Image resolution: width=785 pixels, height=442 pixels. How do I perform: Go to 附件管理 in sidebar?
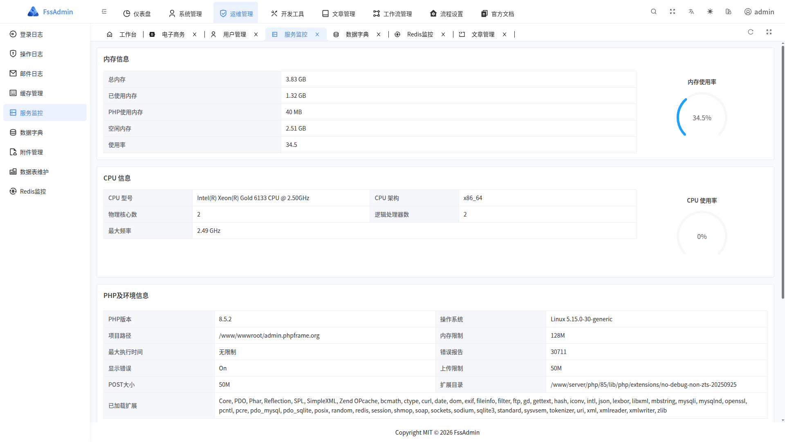(45, 152)
